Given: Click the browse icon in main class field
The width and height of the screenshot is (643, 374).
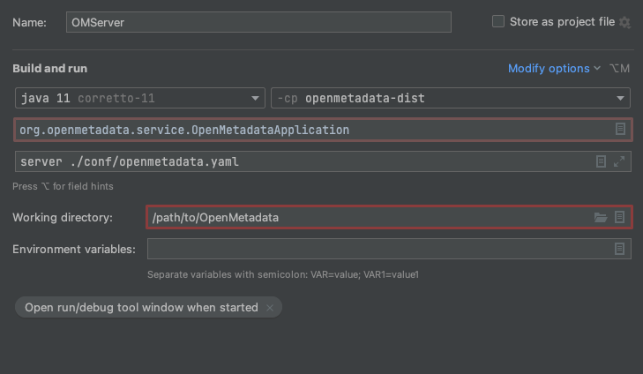Looking at the screenshot, I should [620, 130].
